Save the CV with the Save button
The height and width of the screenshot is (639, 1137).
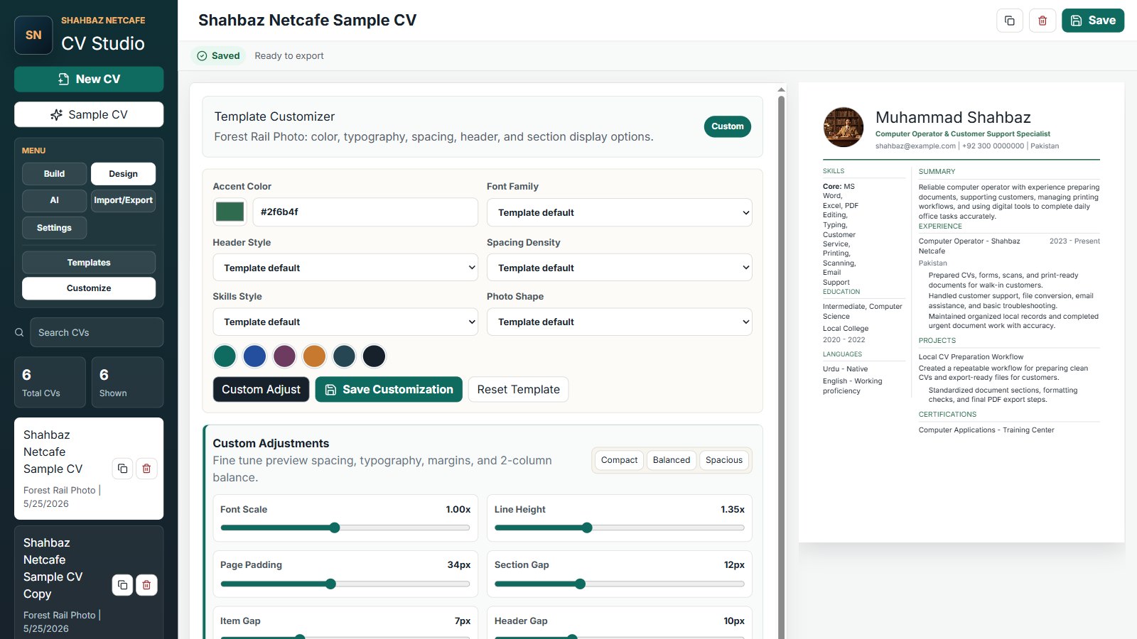[1093, 21]
